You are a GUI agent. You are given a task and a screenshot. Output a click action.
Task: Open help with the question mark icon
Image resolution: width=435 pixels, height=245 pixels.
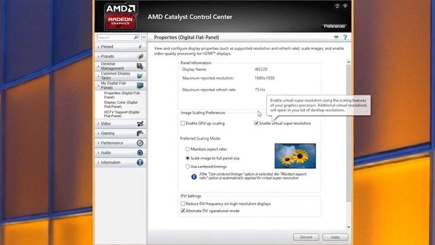click(x=345, y=37)
